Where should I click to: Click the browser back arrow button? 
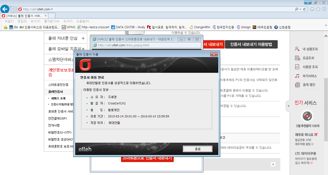click(x=5, y=9)
